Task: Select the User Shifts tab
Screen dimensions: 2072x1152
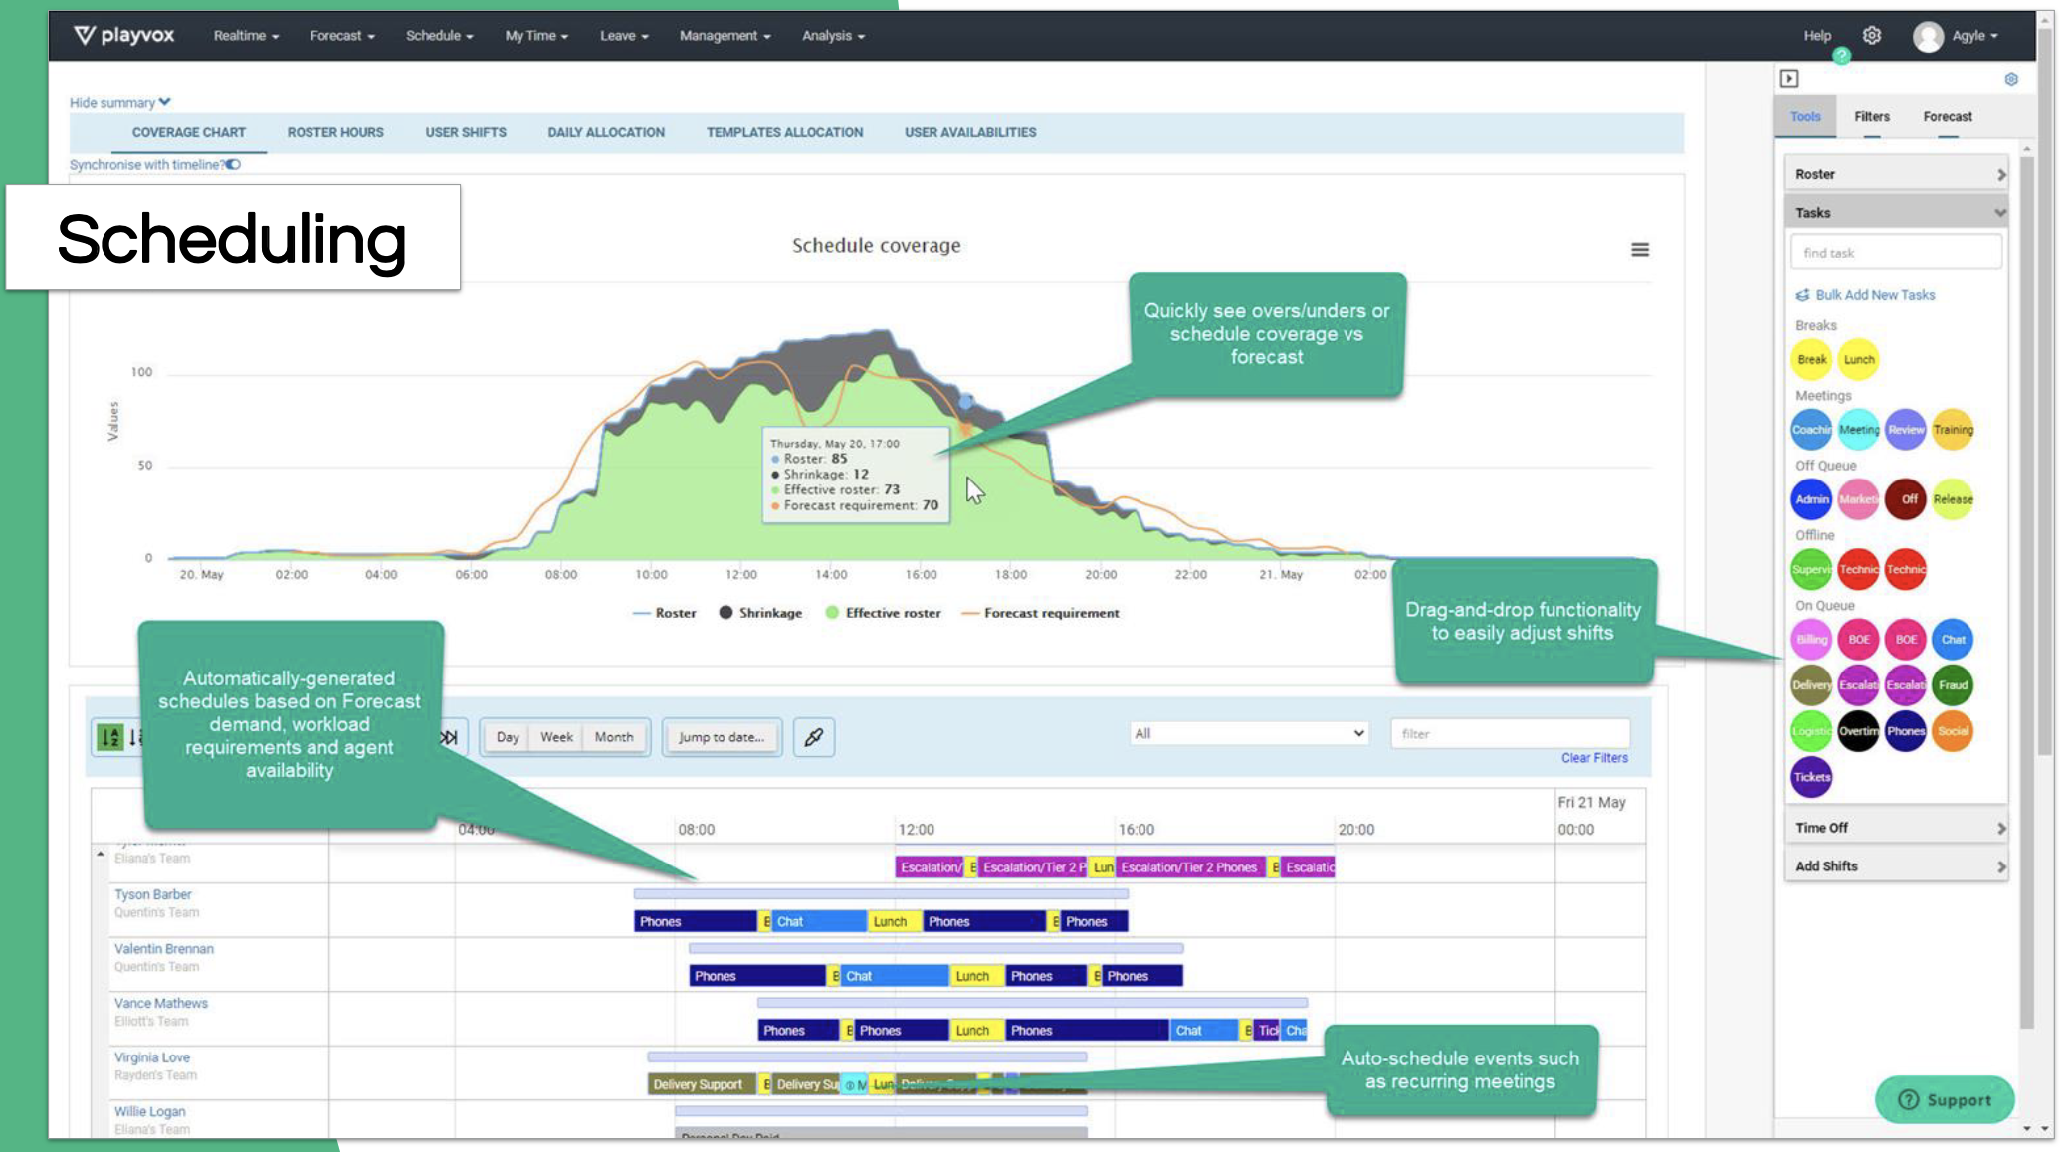Action: [x=466, y=132]
